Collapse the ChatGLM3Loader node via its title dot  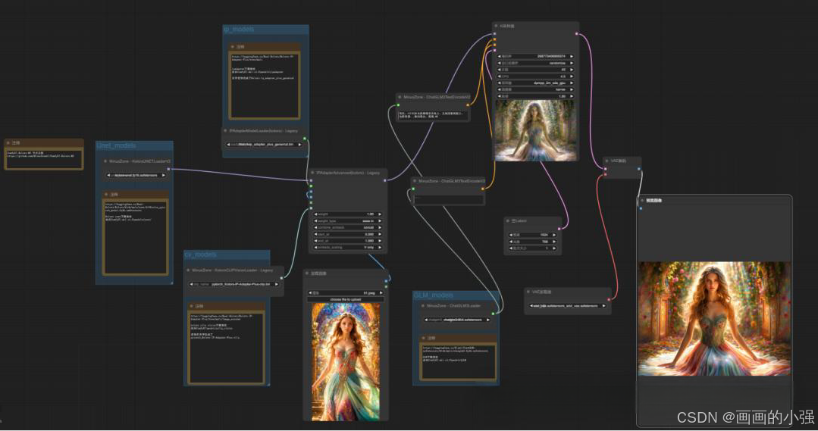[x=423, y=306]
